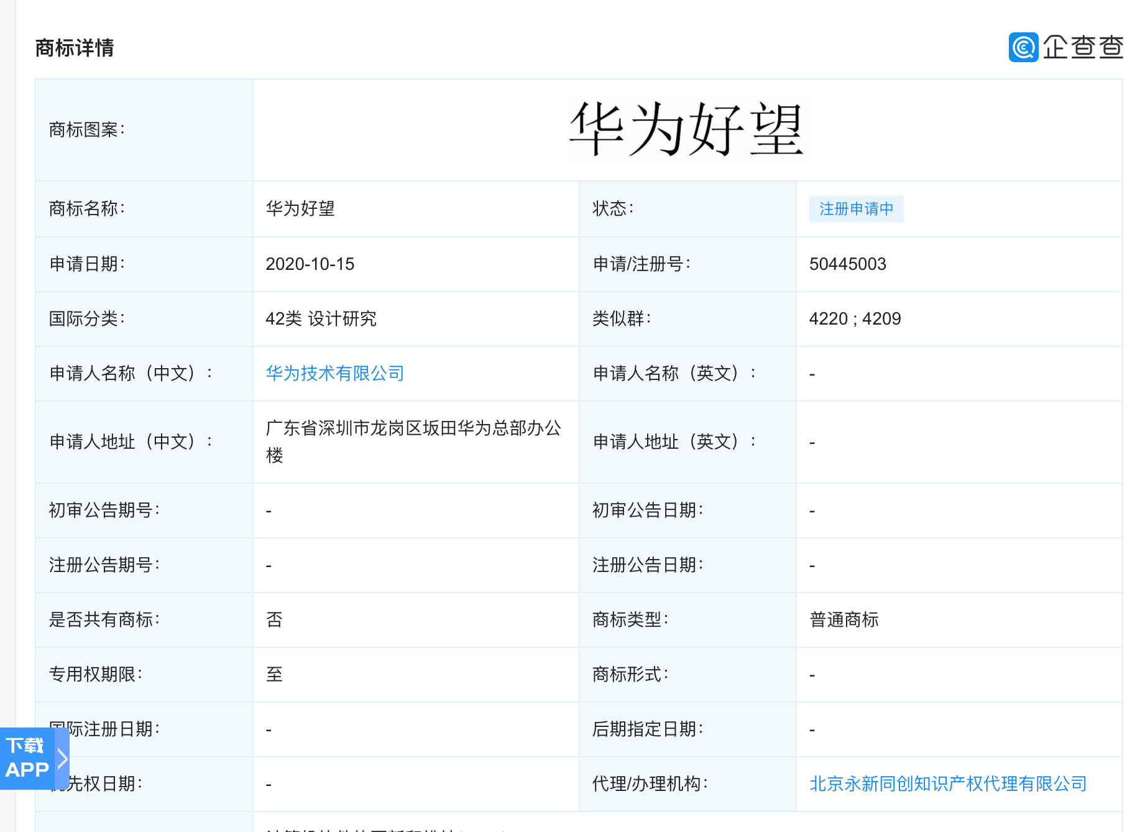Click the 是否共有商标 label
The image size is (1140, 832).
point(104,620)
